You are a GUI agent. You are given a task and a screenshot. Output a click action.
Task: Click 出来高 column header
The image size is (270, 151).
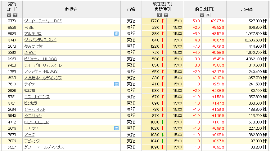point(247,9)
